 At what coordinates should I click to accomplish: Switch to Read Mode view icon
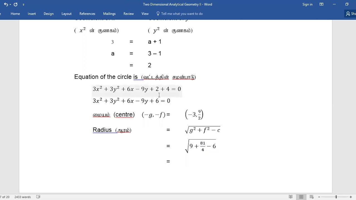coord(291,197)
